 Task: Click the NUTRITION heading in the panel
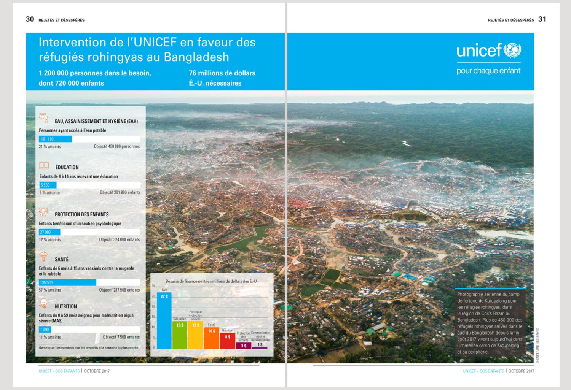[x=66, y=306]
